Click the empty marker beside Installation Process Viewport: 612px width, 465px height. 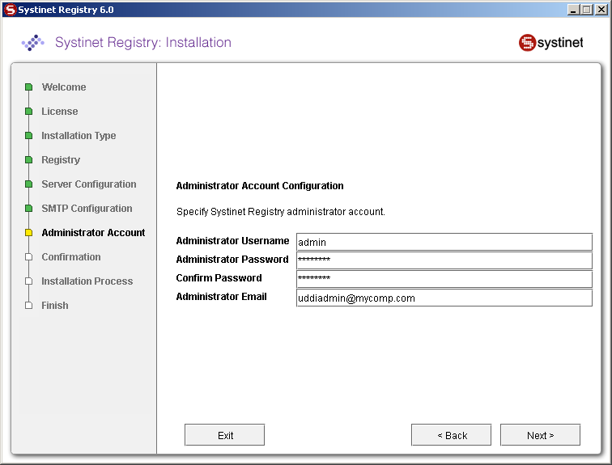point(28,281)
